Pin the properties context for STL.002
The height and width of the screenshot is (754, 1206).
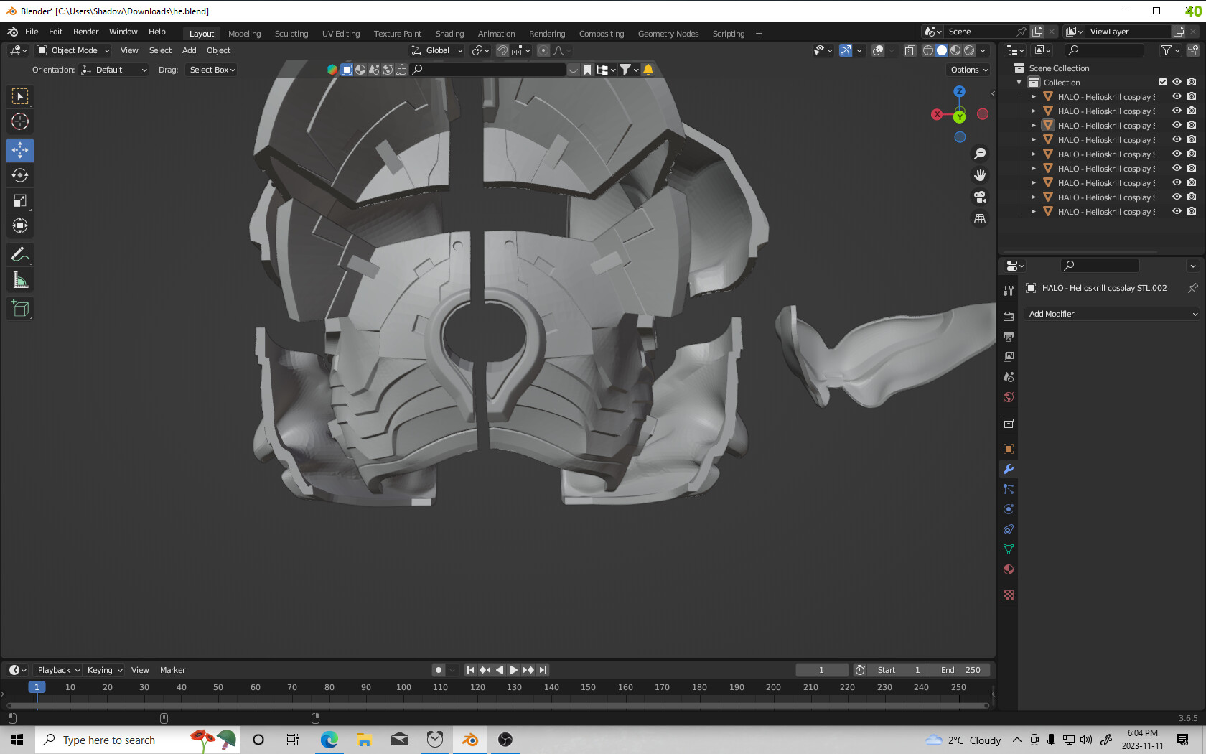click(x=1193, y=288)
